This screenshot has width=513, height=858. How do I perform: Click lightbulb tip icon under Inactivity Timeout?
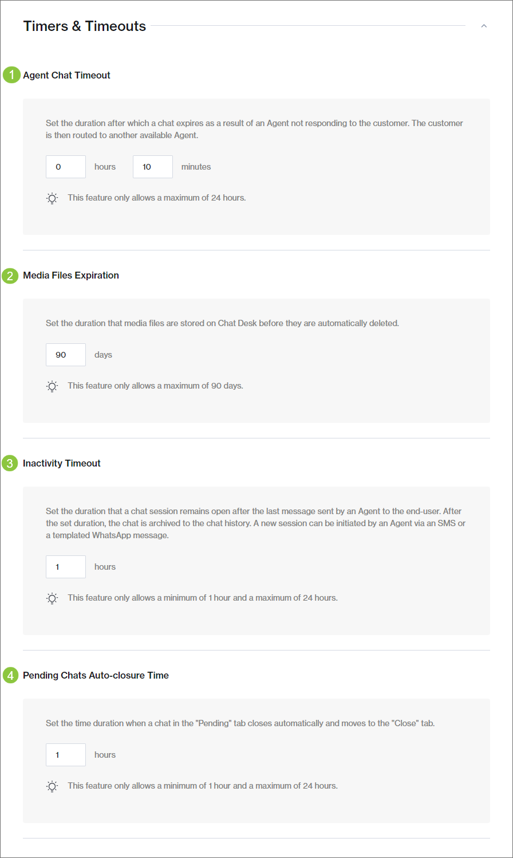tap(52, 598)
